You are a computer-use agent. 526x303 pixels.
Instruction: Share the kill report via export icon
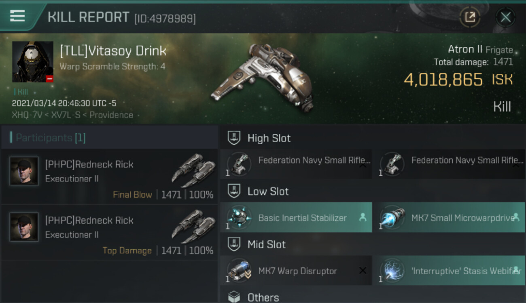tap(470, 17)
